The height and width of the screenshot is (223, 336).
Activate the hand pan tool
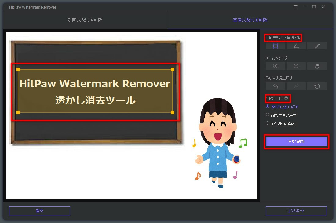coord(317,66)
